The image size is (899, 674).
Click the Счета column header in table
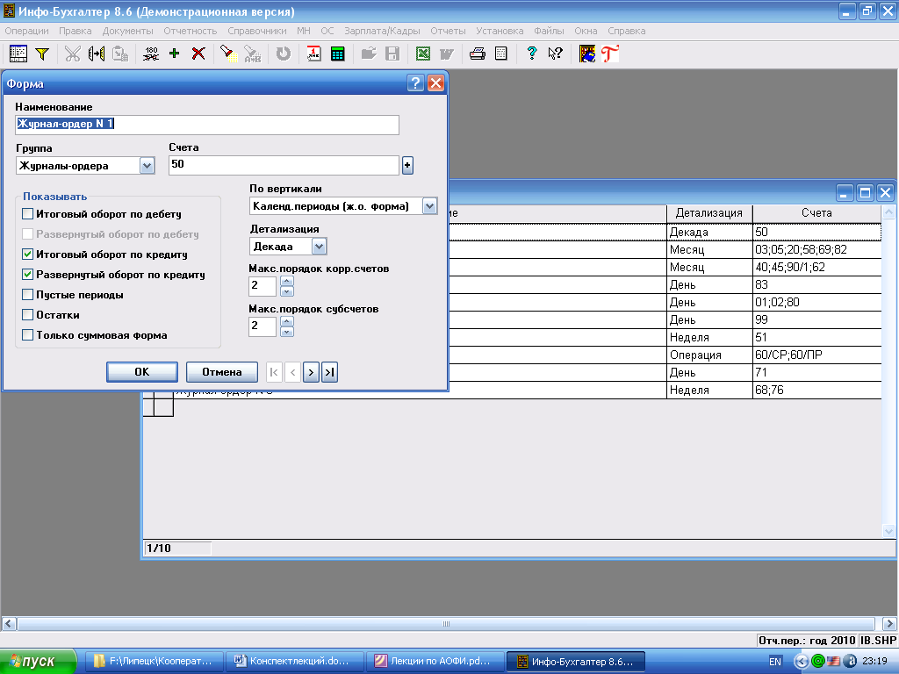817,213
